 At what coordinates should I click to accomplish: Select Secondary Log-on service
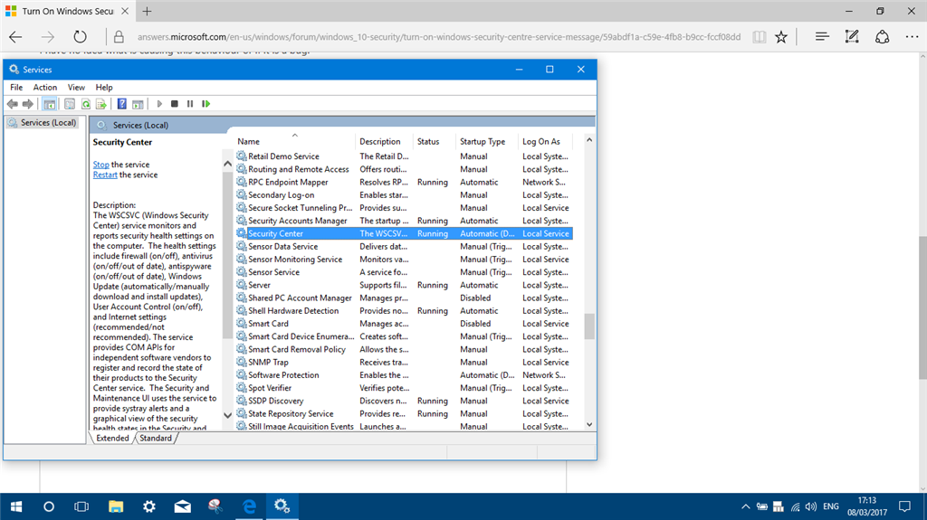pyautogui.click(x=404, y=195)
